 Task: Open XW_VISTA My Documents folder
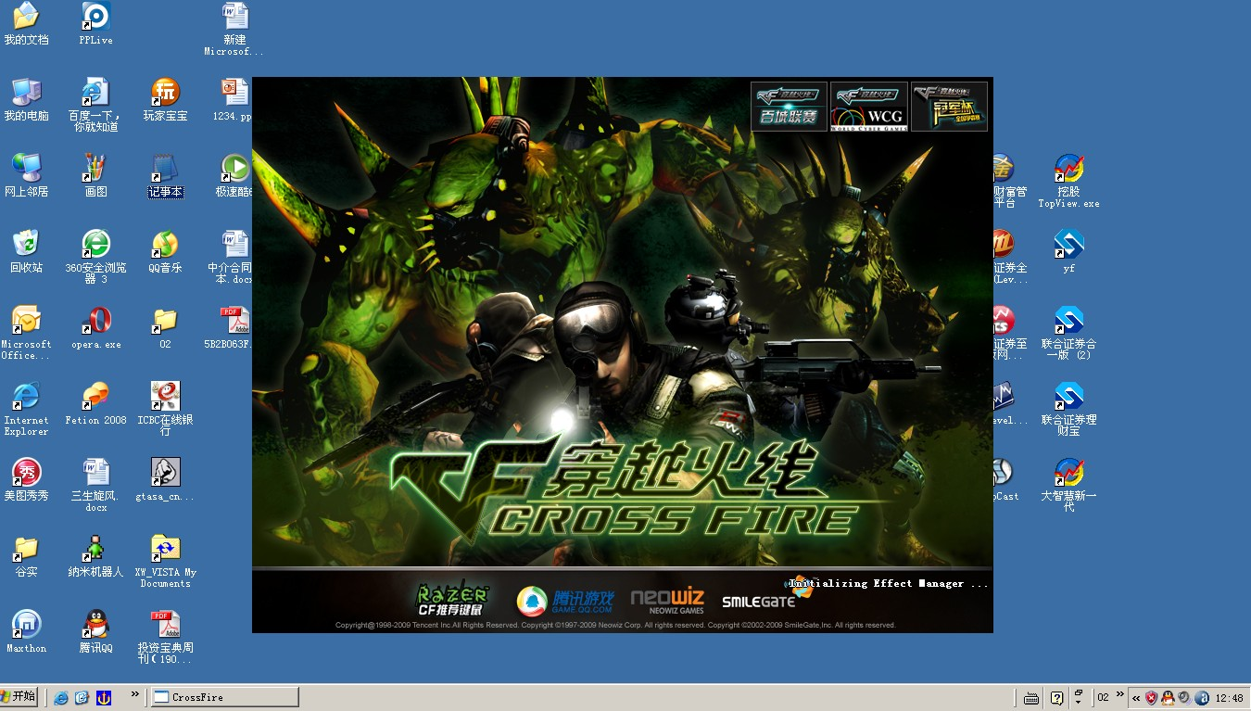165,561
